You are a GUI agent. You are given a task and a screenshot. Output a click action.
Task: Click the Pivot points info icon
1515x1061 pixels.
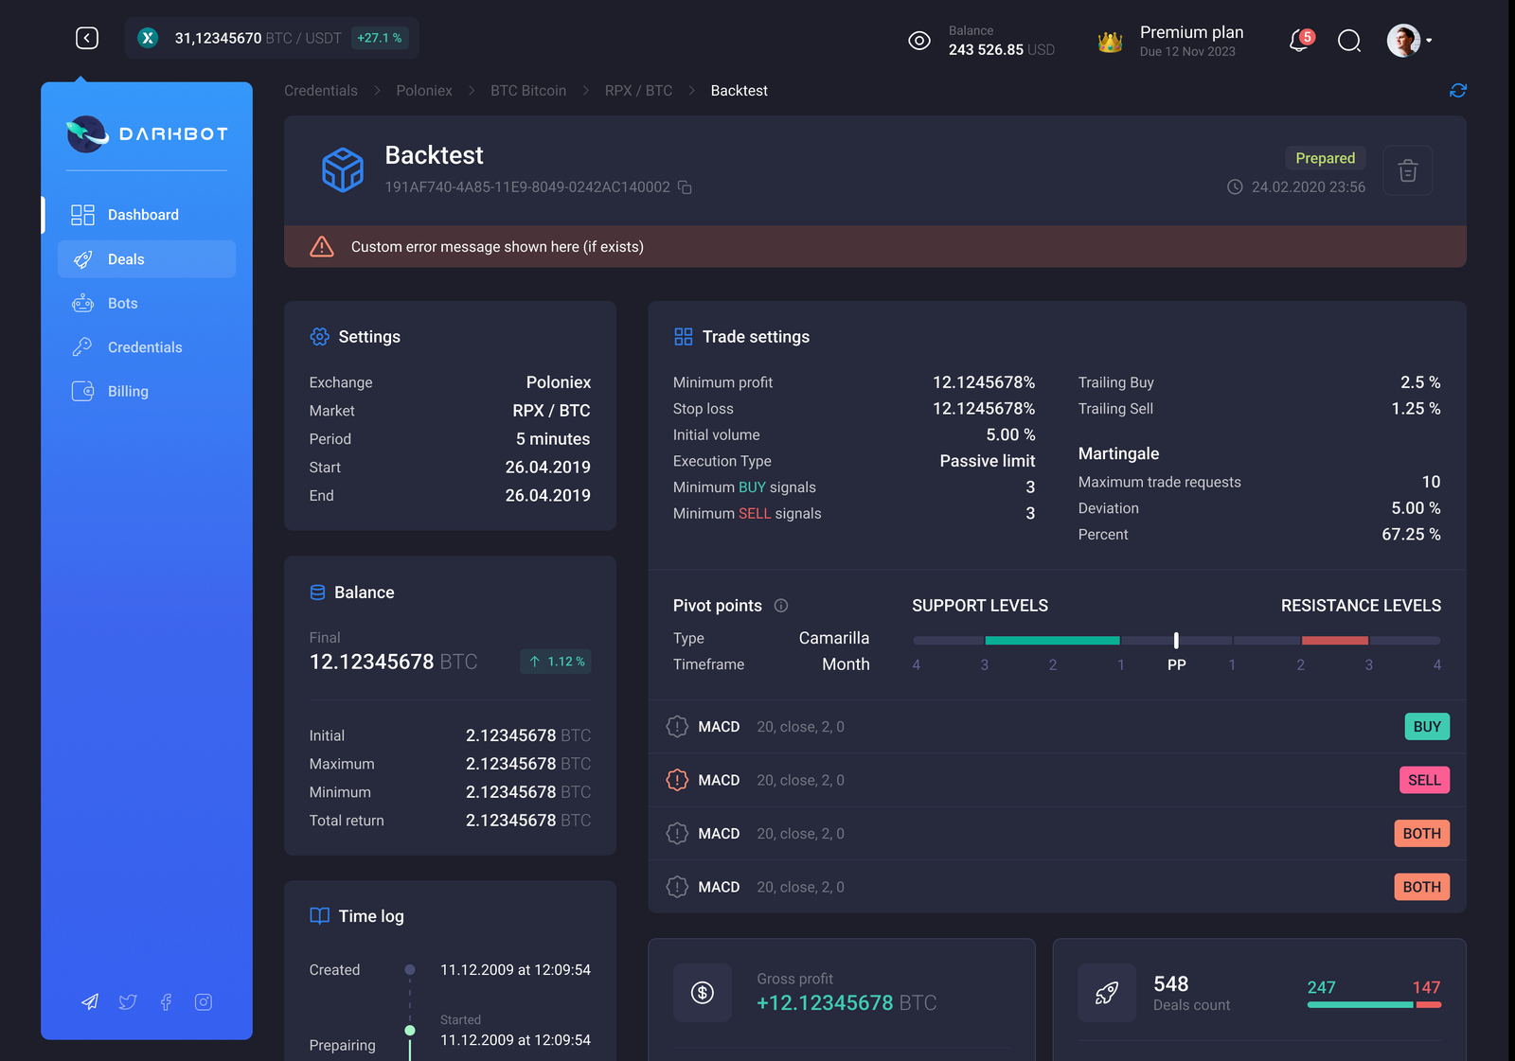(x=781, y=606)
